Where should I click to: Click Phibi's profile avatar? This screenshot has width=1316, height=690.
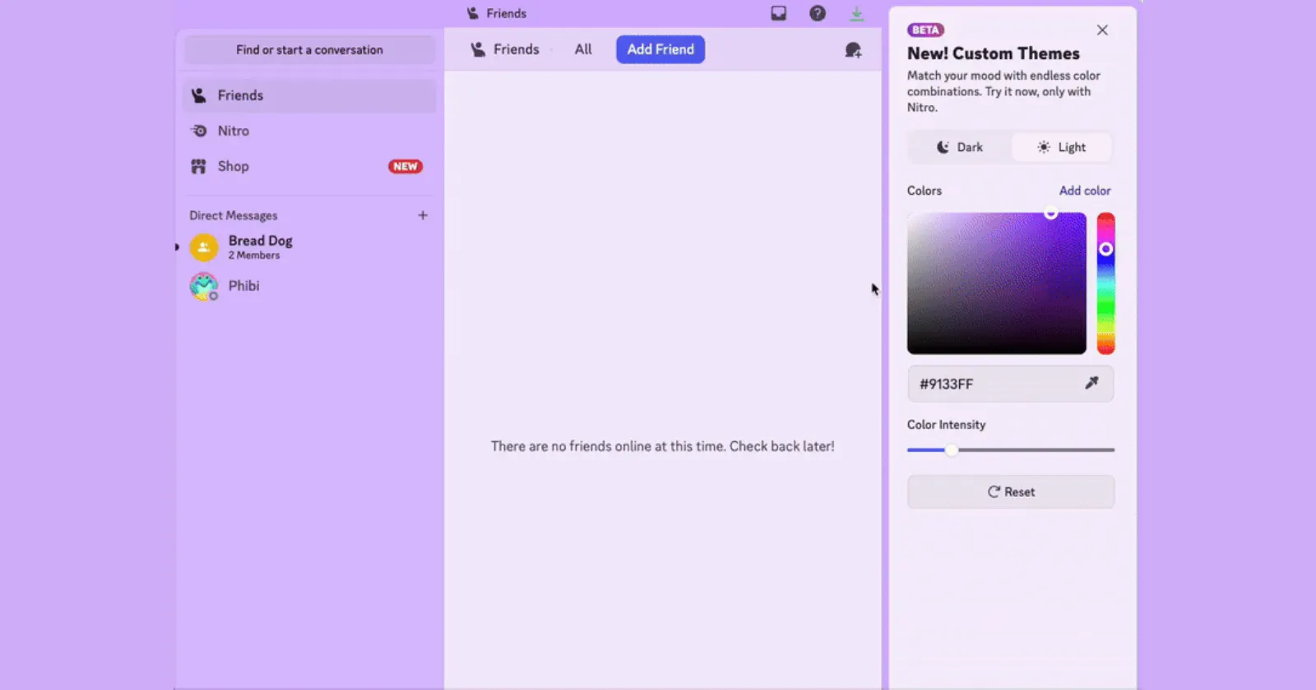coord(204,286)
